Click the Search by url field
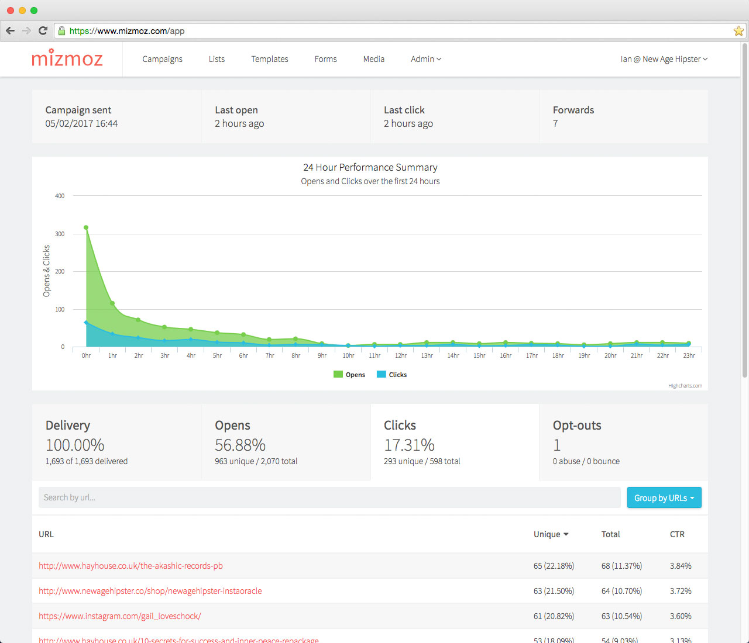 234,497
